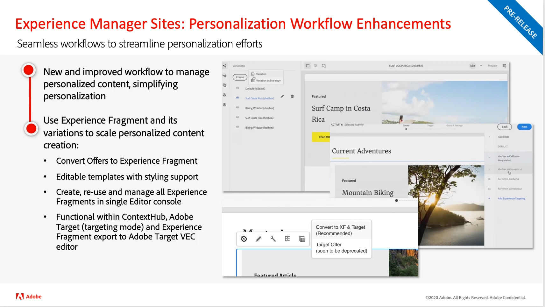This screenshot has height=307, width=545.
Task: Open the mode dropdown chevron beside Edit
Action: [x=481, y=66]
